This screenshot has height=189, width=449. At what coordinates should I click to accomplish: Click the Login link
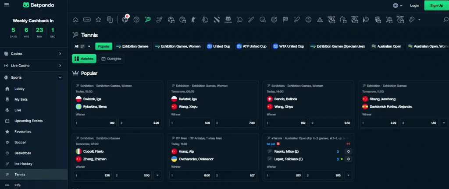point(414,6)
